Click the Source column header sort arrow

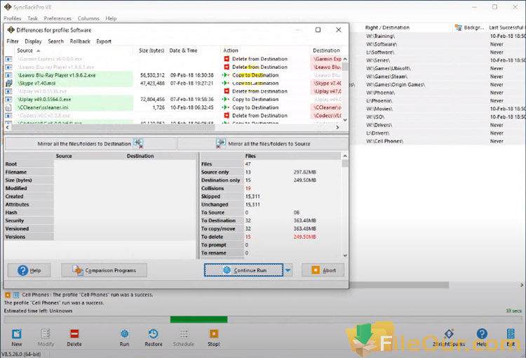[x=39, y=51]
